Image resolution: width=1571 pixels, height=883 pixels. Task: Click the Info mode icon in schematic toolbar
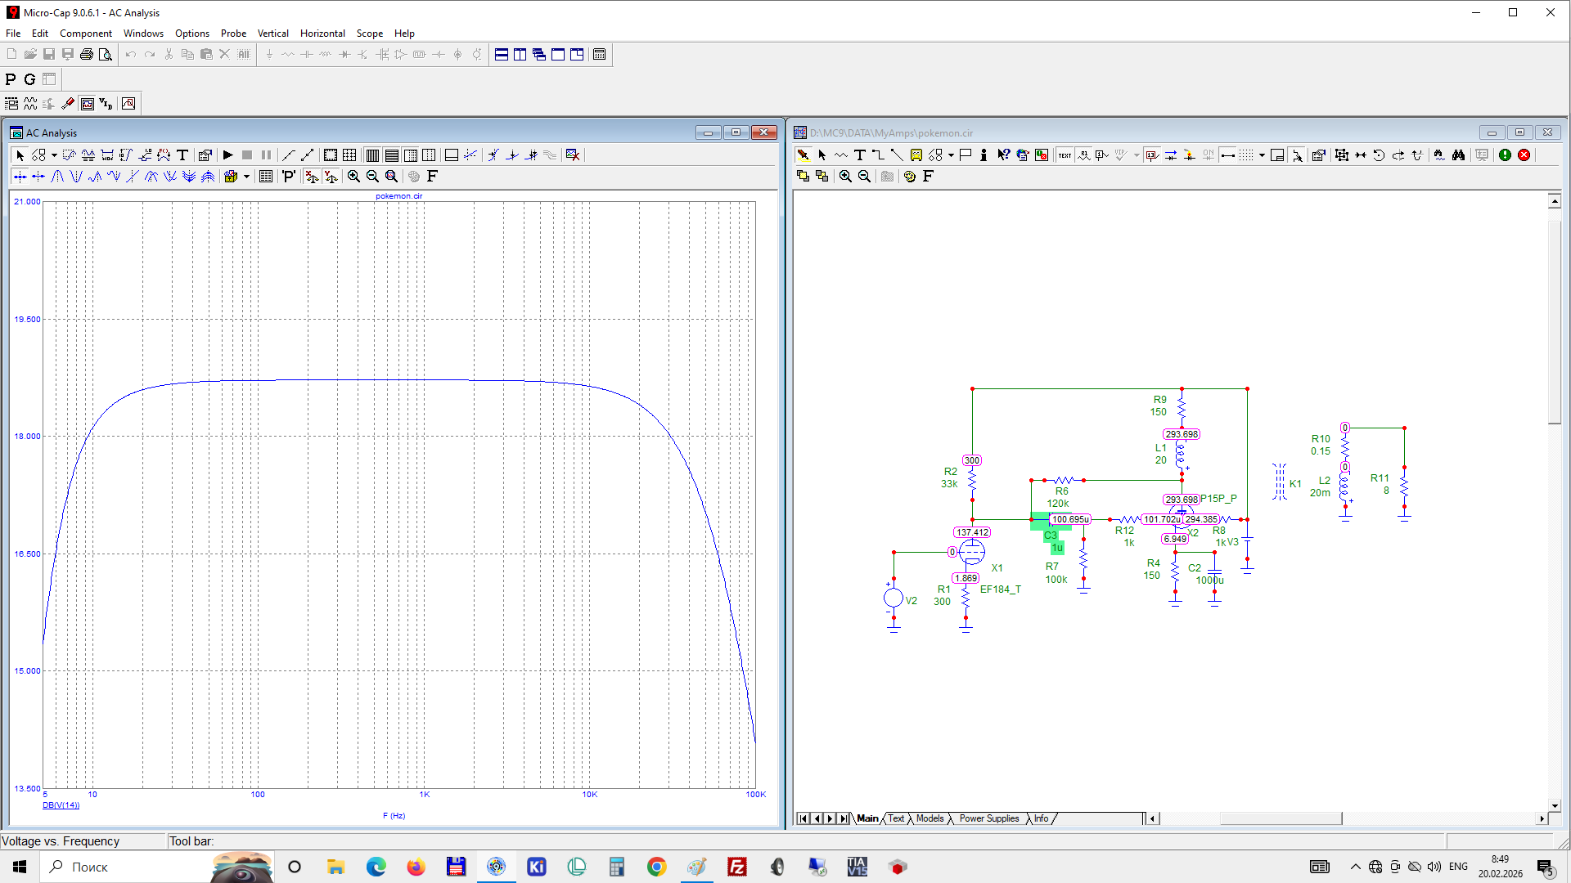(984, 155)
